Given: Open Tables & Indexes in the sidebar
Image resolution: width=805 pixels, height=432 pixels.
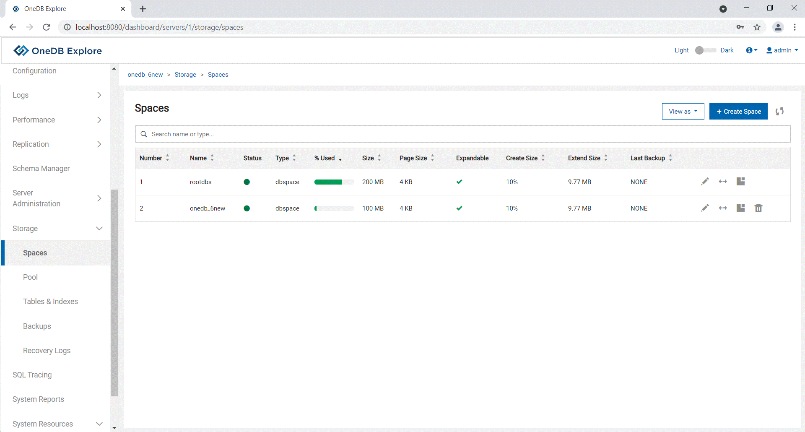Looking at the screenshot, I should point(50,302).
